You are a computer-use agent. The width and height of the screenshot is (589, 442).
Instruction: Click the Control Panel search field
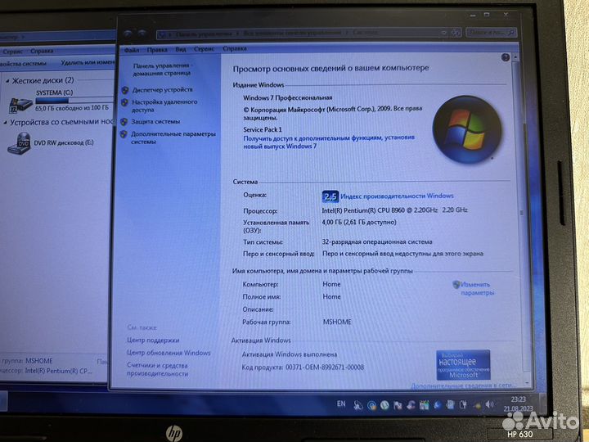492,33
